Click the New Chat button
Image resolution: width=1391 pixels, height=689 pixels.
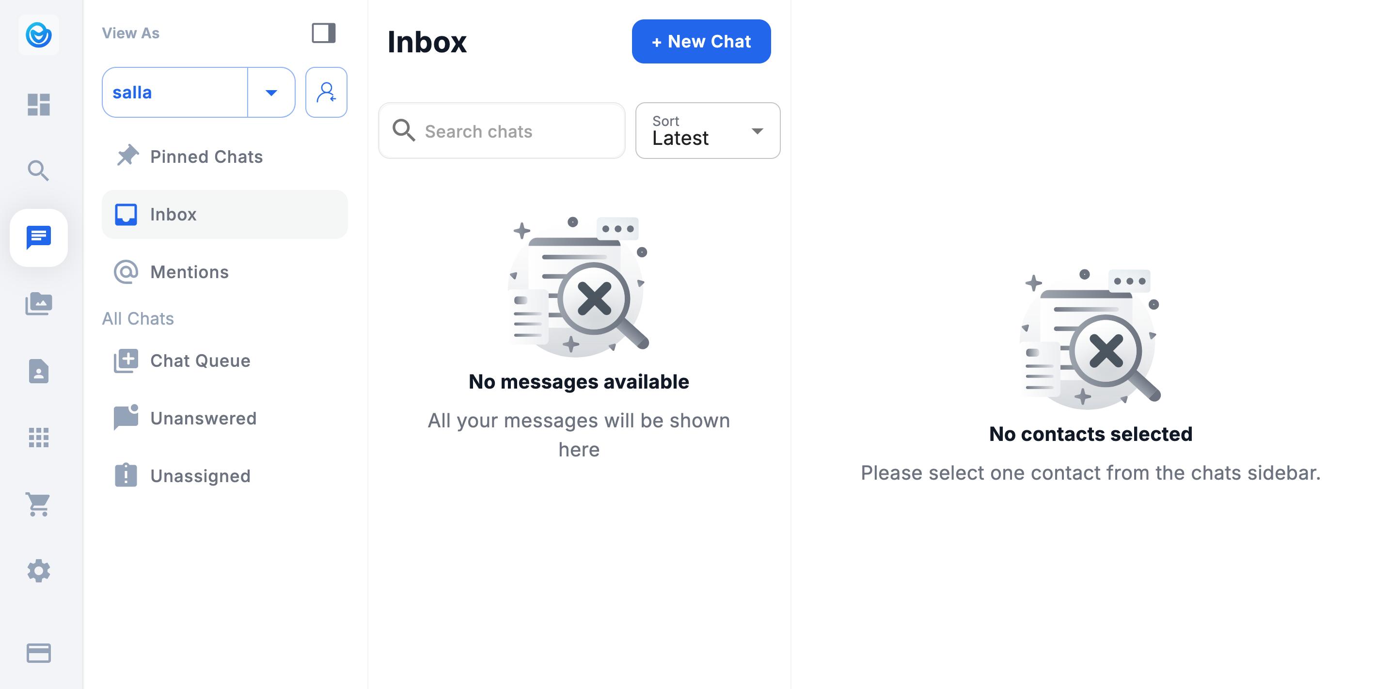coord(701,42)
